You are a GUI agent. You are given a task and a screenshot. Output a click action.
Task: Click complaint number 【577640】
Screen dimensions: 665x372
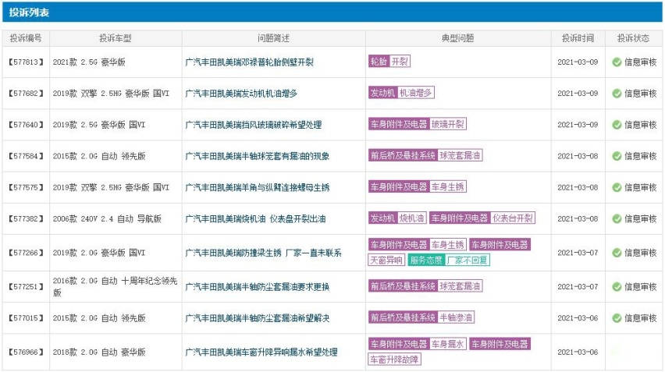[26, 125]
